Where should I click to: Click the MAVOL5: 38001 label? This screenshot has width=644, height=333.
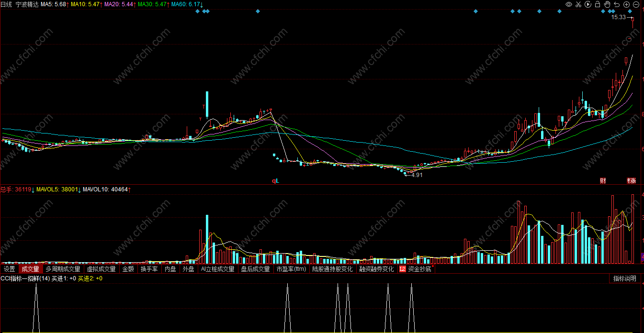58,189
